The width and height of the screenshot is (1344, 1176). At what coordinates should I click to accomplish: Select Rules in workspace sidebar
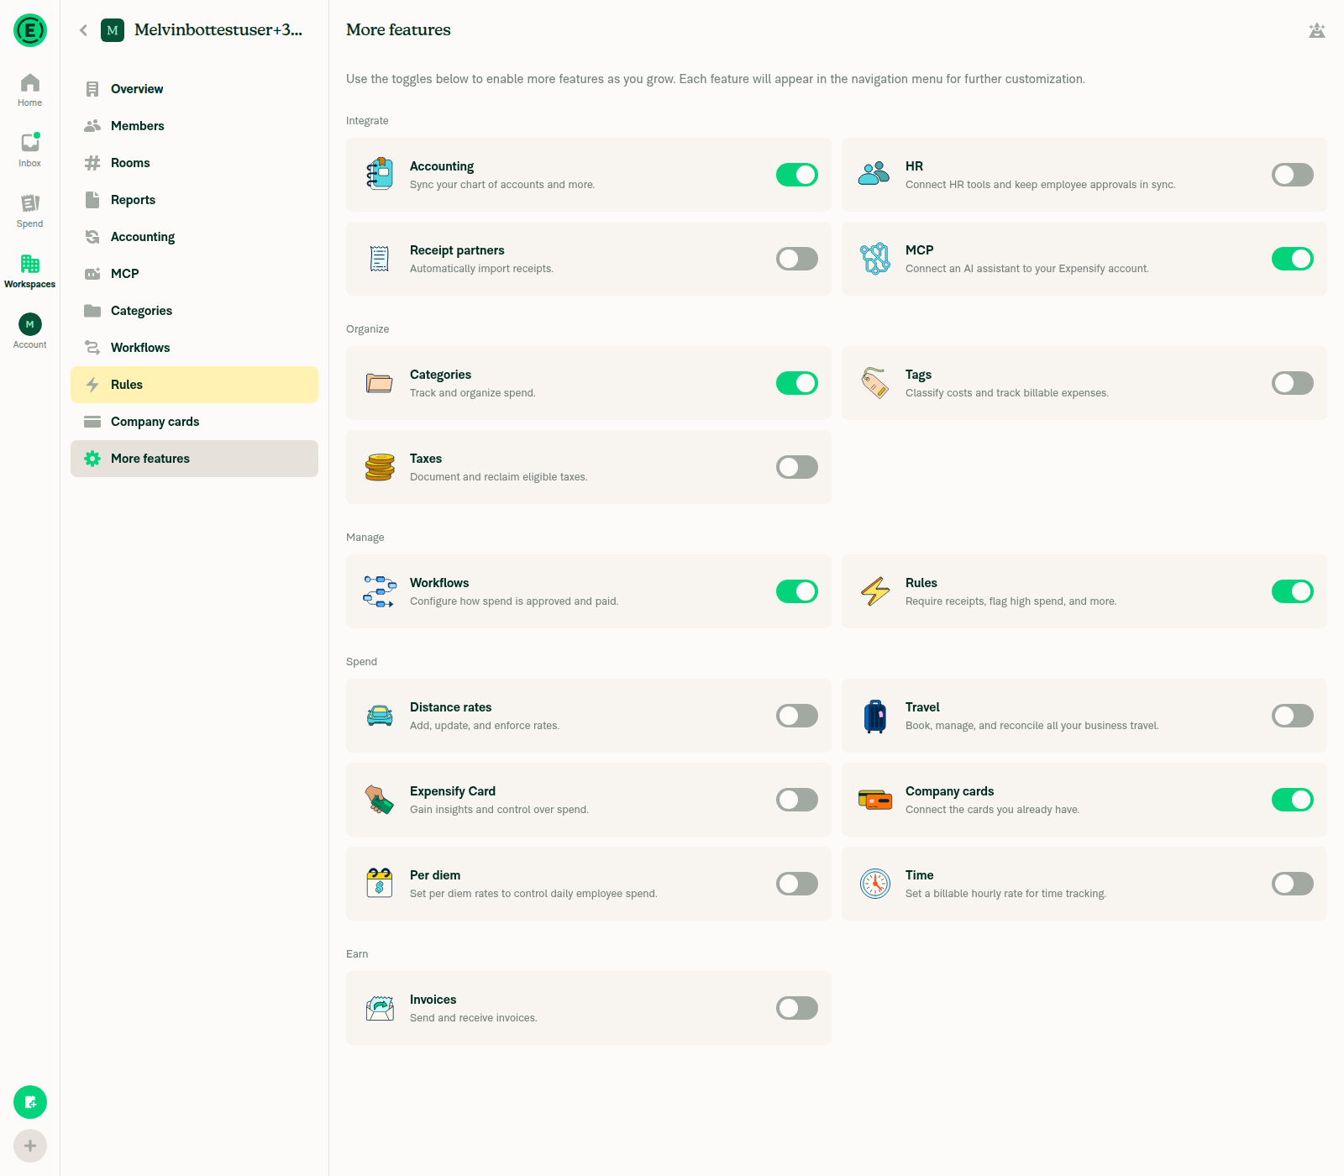point(194,385)
